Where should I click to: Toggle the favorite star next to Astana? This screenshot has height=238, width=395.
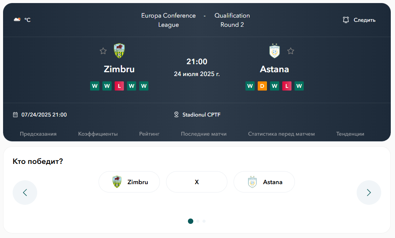click(x=291, y=51)
